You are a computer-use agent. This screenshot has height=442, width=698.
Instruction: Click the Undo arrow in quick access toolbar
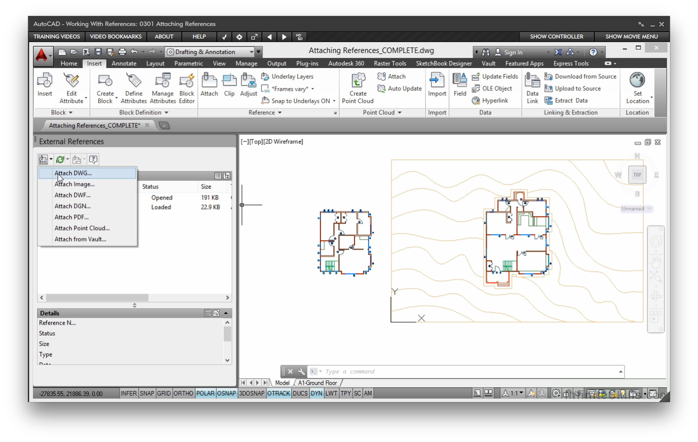(x=134, y=51)
